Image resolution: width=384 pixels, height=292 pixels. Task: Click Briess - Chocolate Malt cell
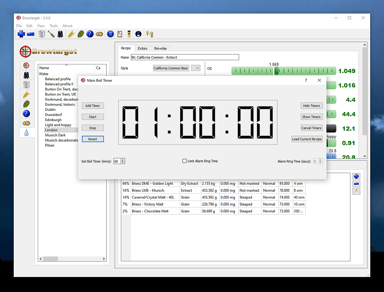[155, 211]
